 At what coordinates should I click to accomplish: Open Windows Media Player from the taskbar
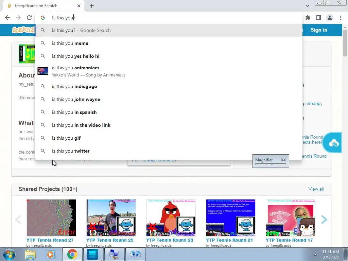[50, 254]
